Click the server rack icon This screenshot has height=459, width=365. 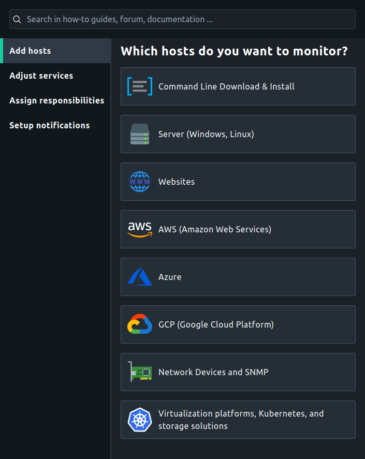[x=140, y=134]
